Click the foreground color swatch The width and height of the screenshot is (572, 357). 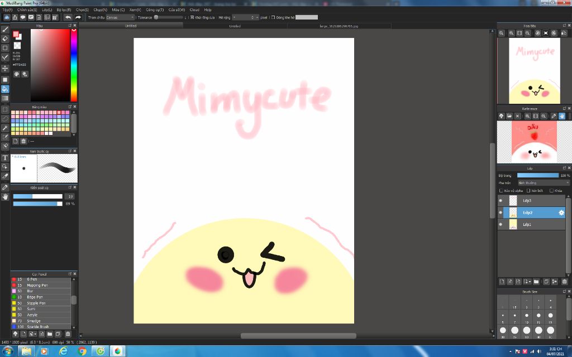(16, 34)
